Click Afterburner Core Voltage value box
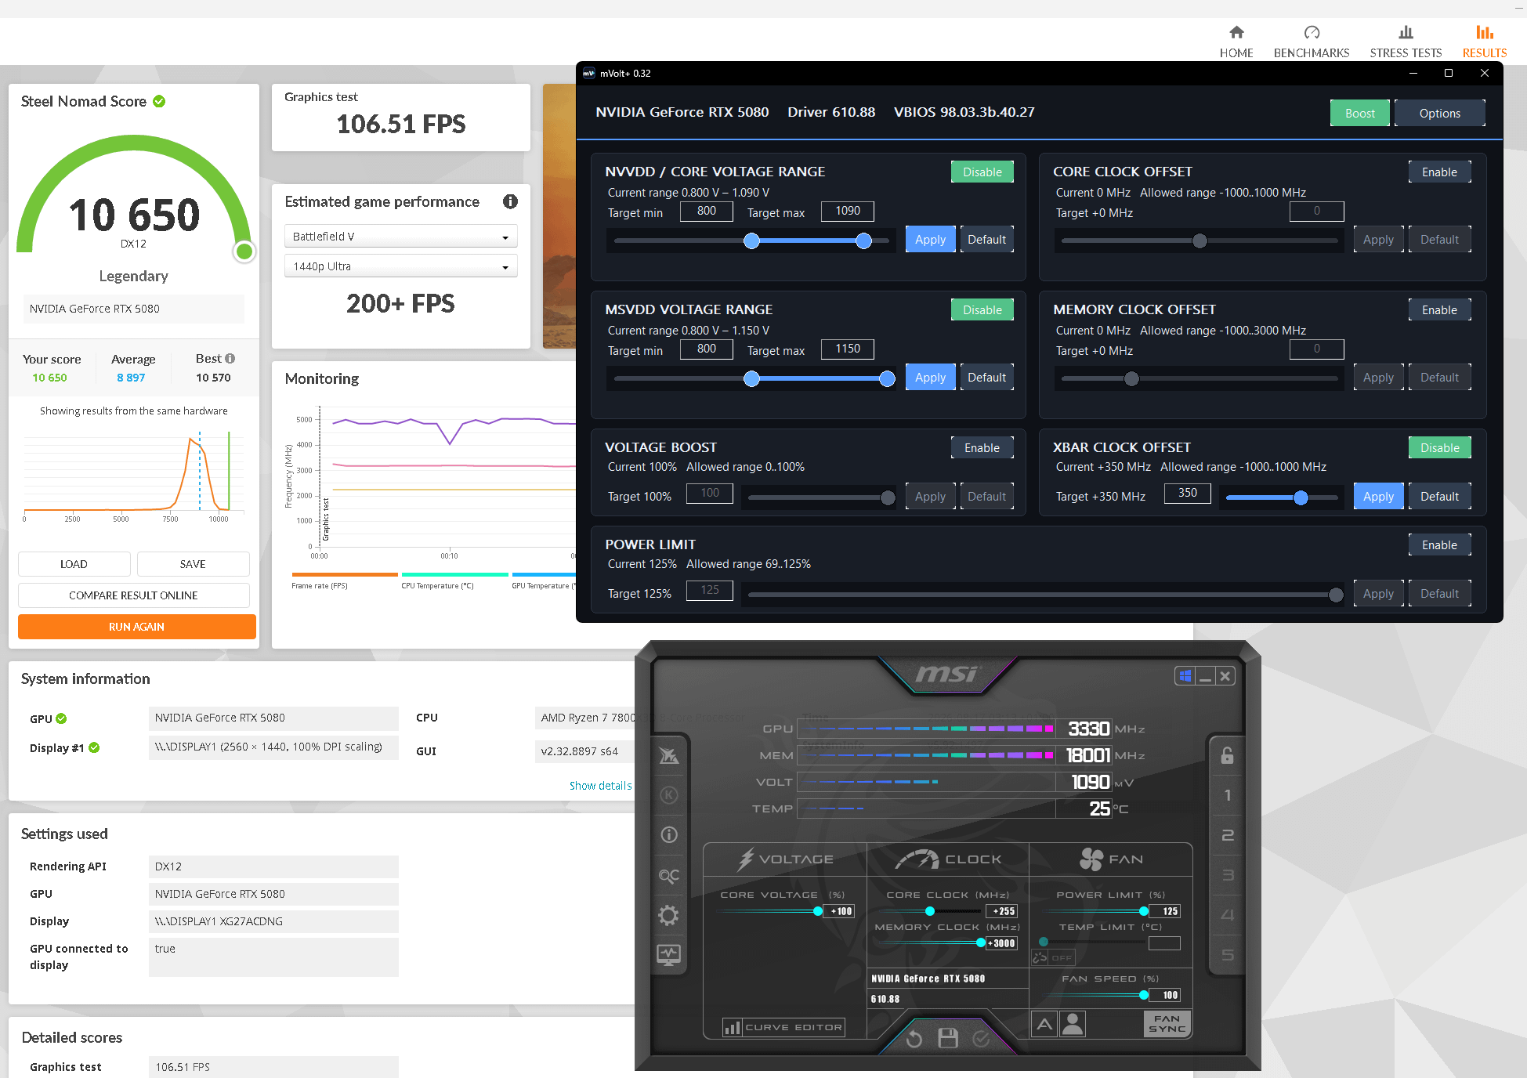The width and height of the screenshot is (1527, 1078). (x=839, y=911)
